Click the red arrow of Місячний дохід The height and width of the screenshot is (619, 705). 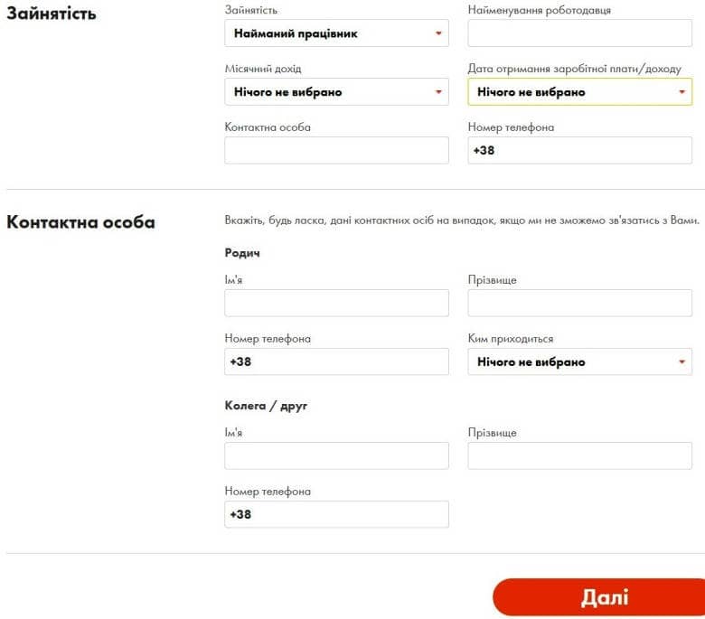pos(438,92)
